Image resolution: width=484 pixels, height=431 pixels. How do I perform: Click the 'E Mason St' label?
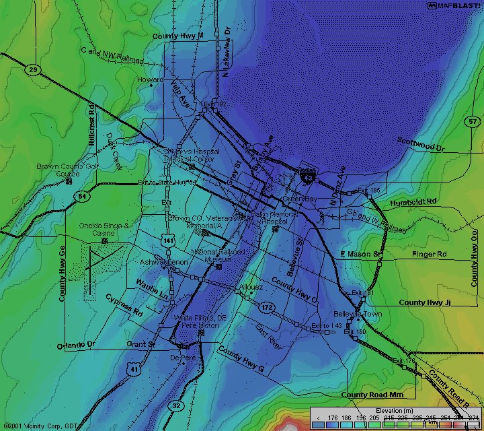[x=360, y=254]
